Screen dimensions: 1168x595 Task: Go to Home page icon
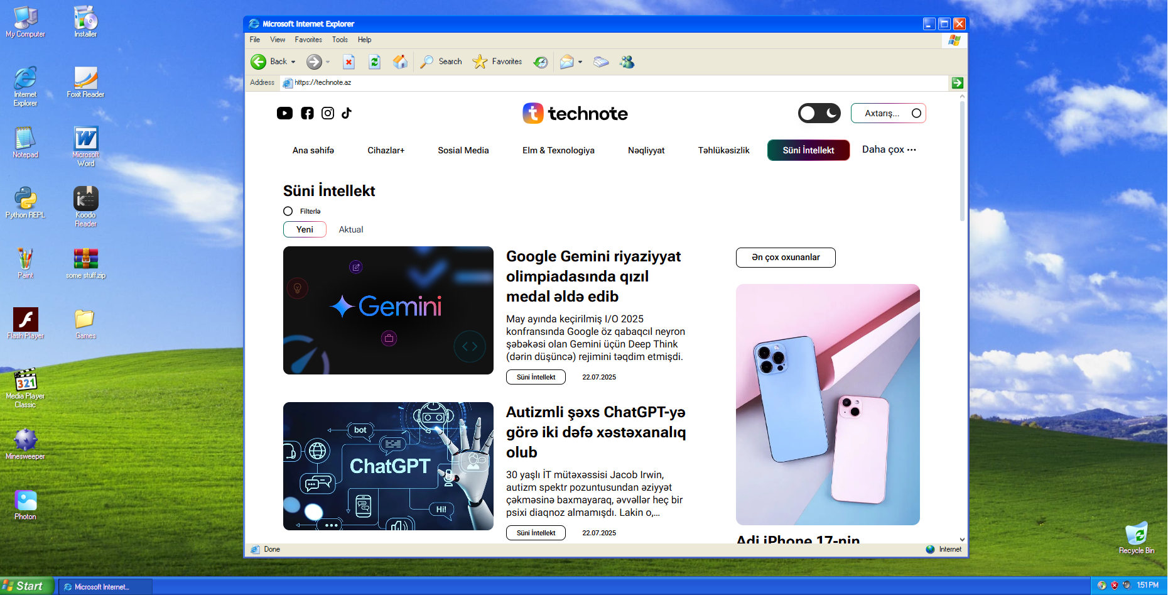(400, 62)
